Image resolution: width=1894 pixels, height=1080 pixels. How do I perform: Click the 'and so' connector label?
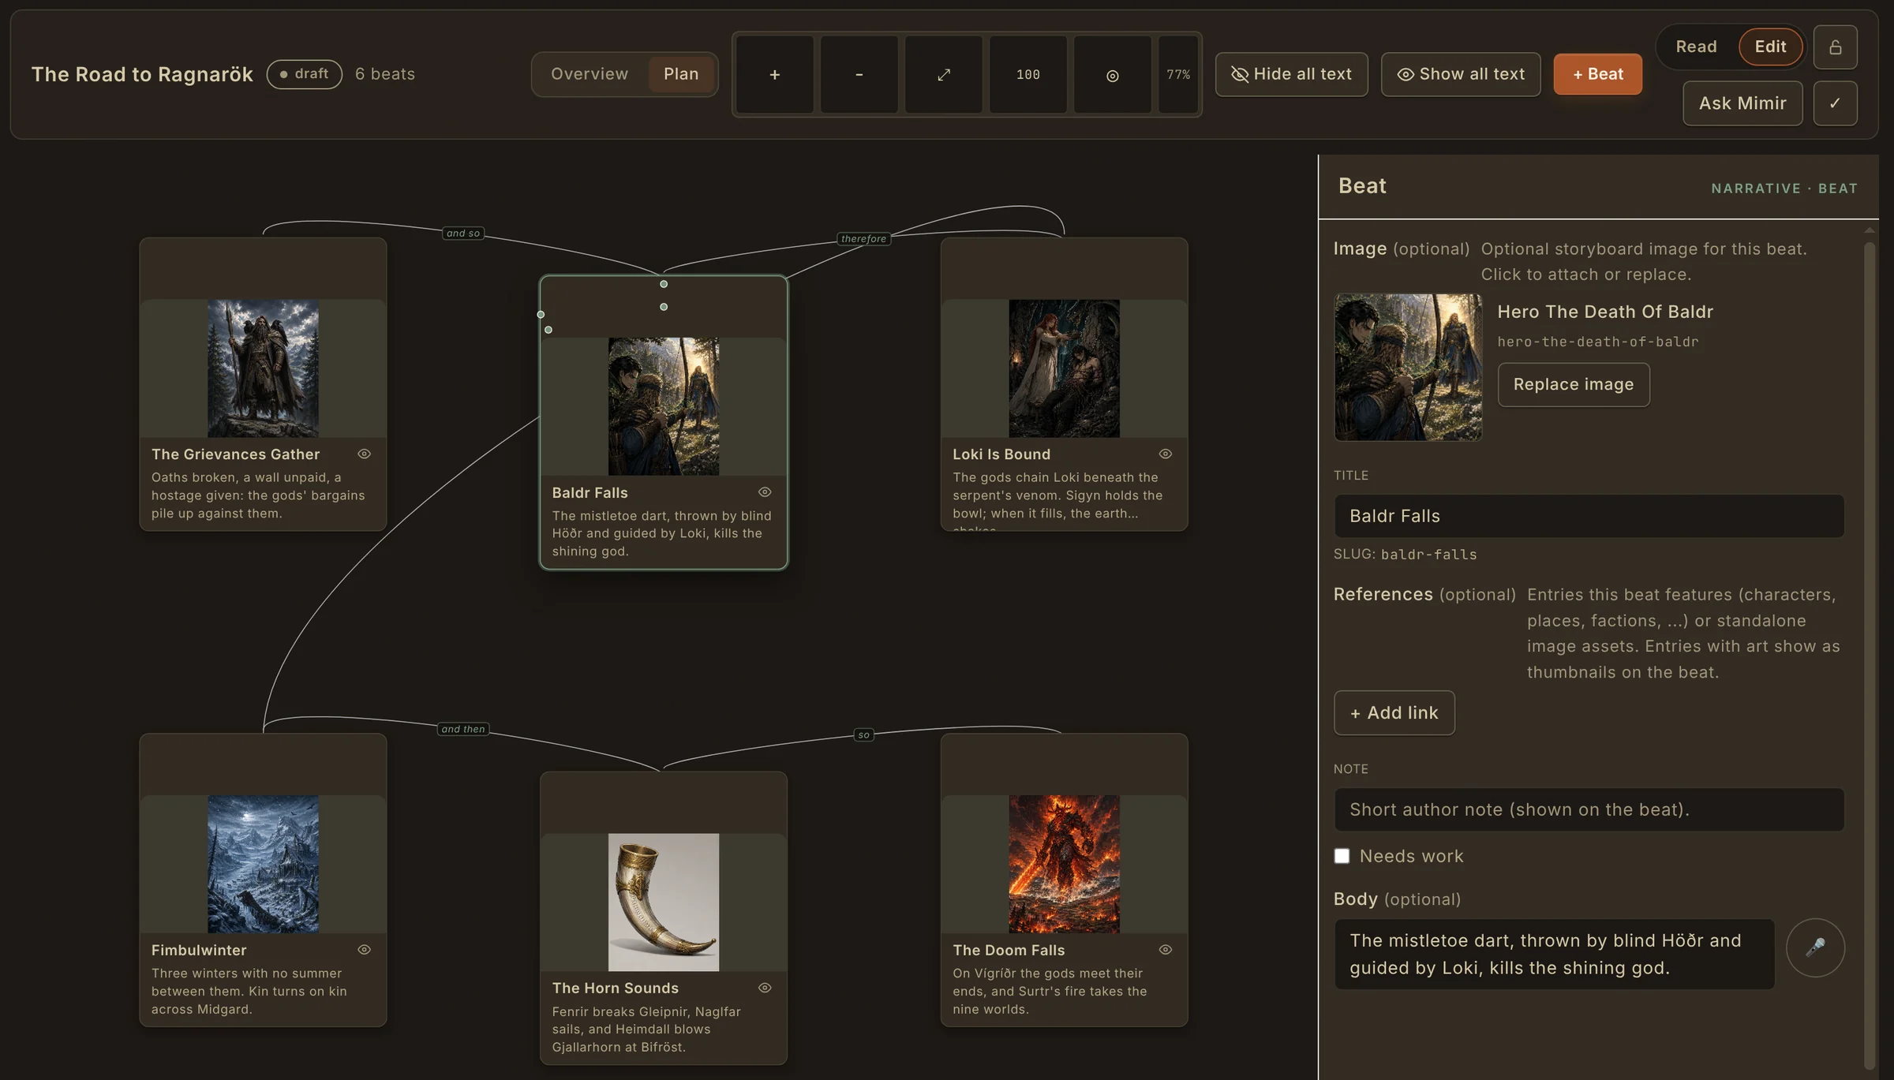(x=462, y=234)
